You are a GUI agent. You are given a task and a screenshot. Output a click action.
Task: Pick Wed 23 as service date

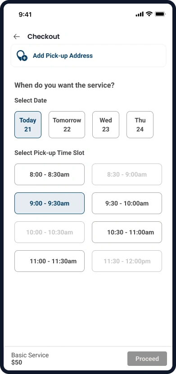click(x=106, y=125)
